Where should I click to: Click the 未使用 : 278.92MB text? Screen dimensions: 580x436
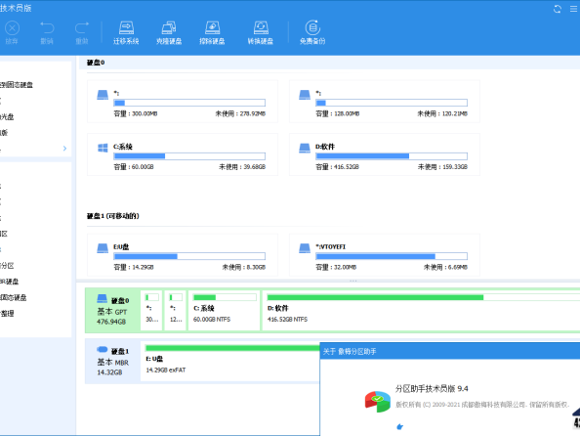coord(240,113)
